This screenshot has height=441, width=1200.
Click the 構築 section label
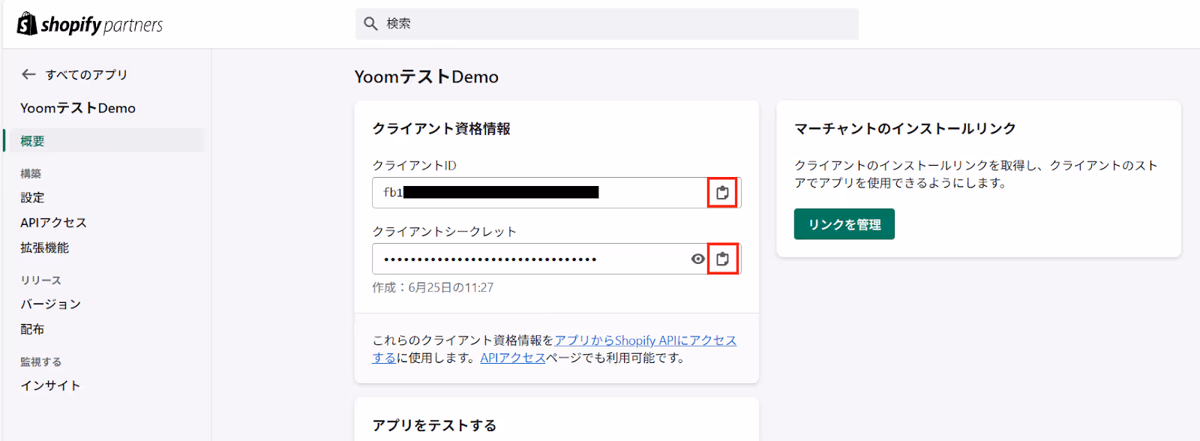31,173
